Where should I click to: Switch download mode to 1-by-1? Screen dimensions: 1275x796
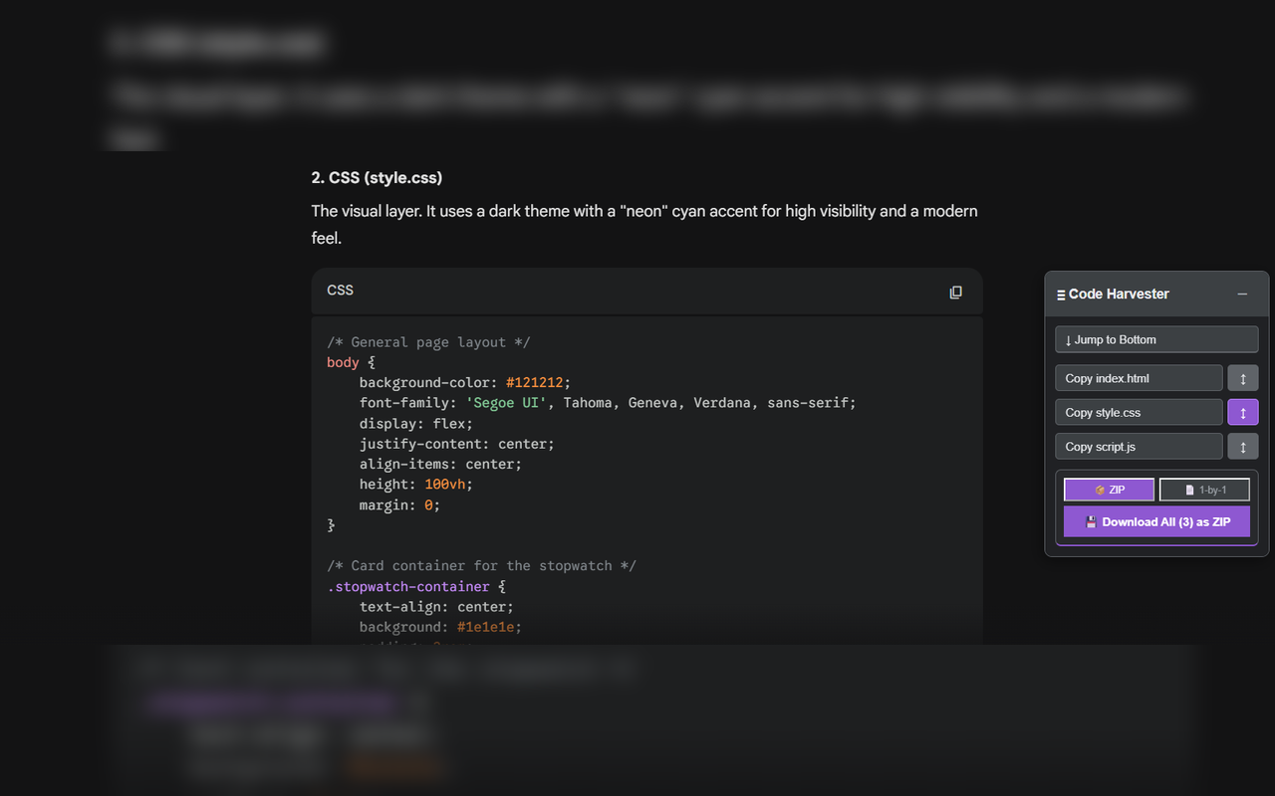pos(1204,489)
